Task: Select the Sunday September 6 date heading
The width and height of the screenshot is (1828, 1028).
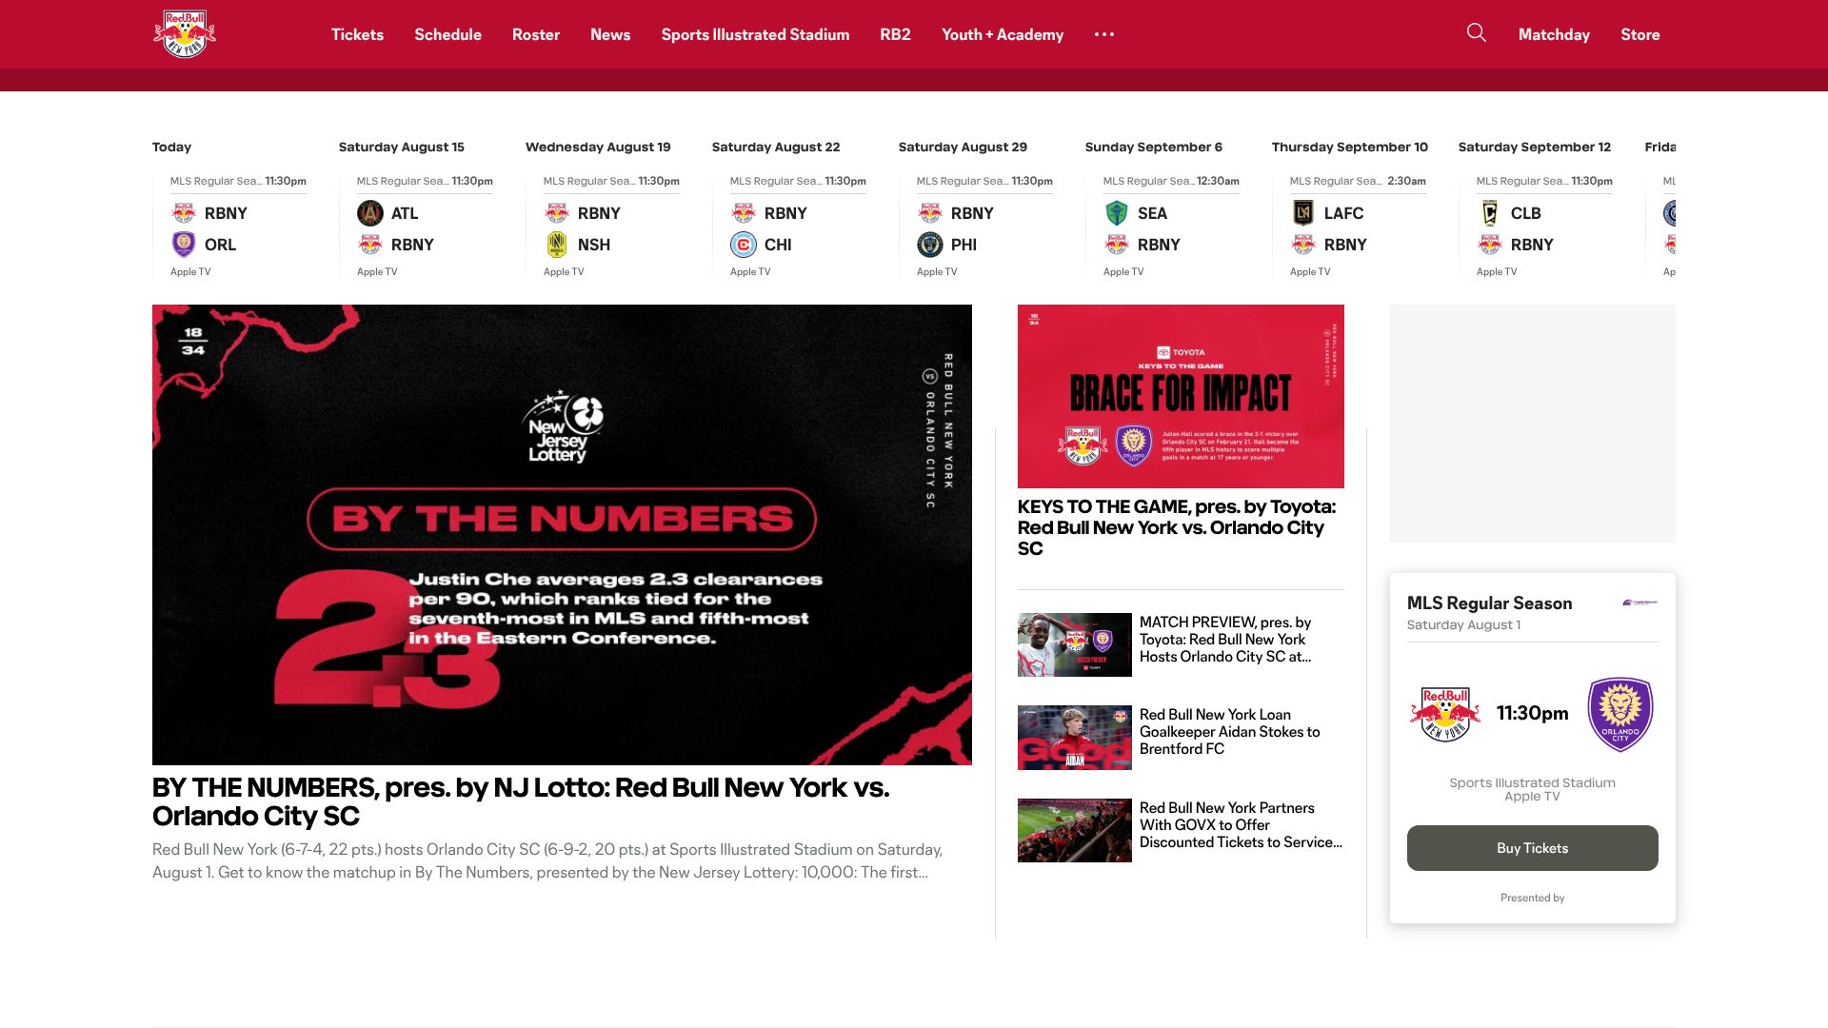Action: 1154,147
